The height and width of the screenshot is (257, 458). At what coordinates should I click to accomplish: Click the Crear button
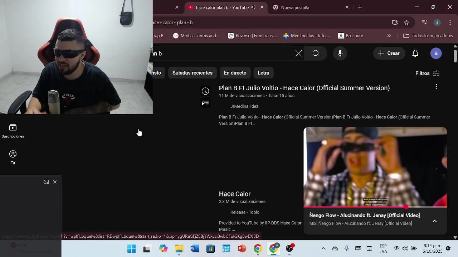(x=389, y=54)
